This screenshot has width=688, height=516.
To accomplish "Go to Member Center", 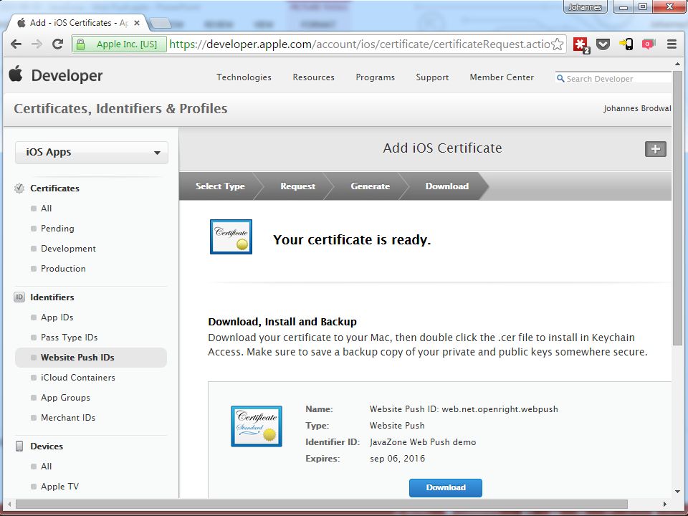I will (502, 77).
